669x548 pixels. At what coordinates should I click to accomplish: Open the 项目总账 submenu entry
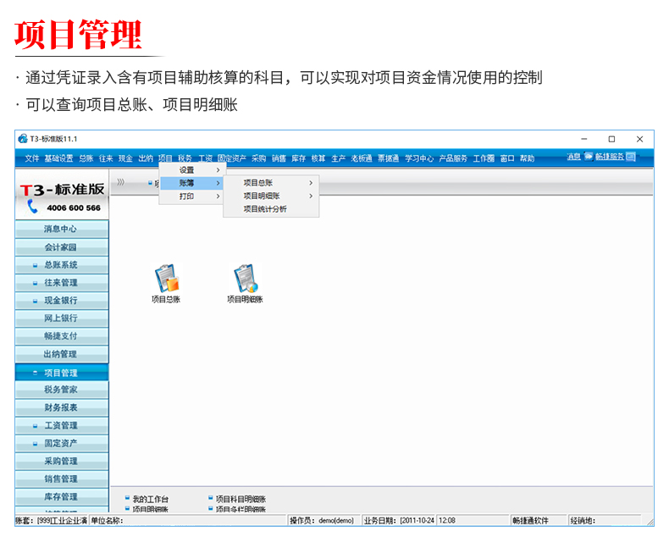[258, 182]
